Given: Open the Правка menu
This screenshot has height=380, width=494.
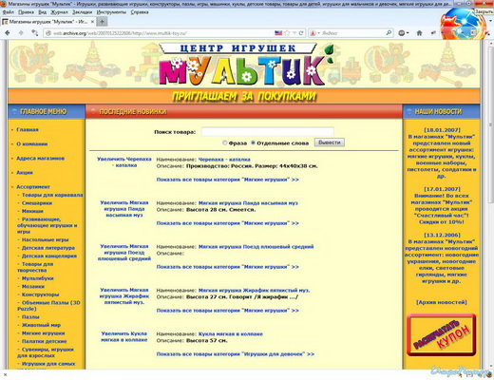Looking at the screenshot, I should click(26, 12).
